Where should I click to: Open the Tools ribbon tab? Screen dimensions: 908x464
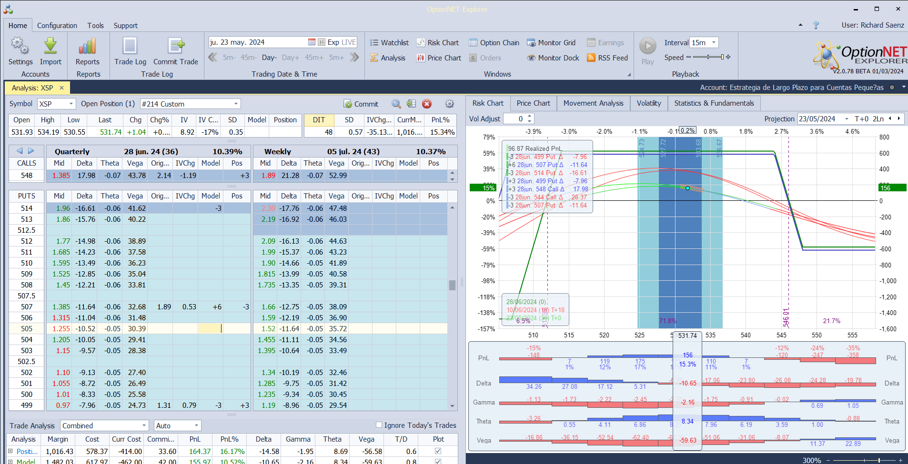[95, 26]
